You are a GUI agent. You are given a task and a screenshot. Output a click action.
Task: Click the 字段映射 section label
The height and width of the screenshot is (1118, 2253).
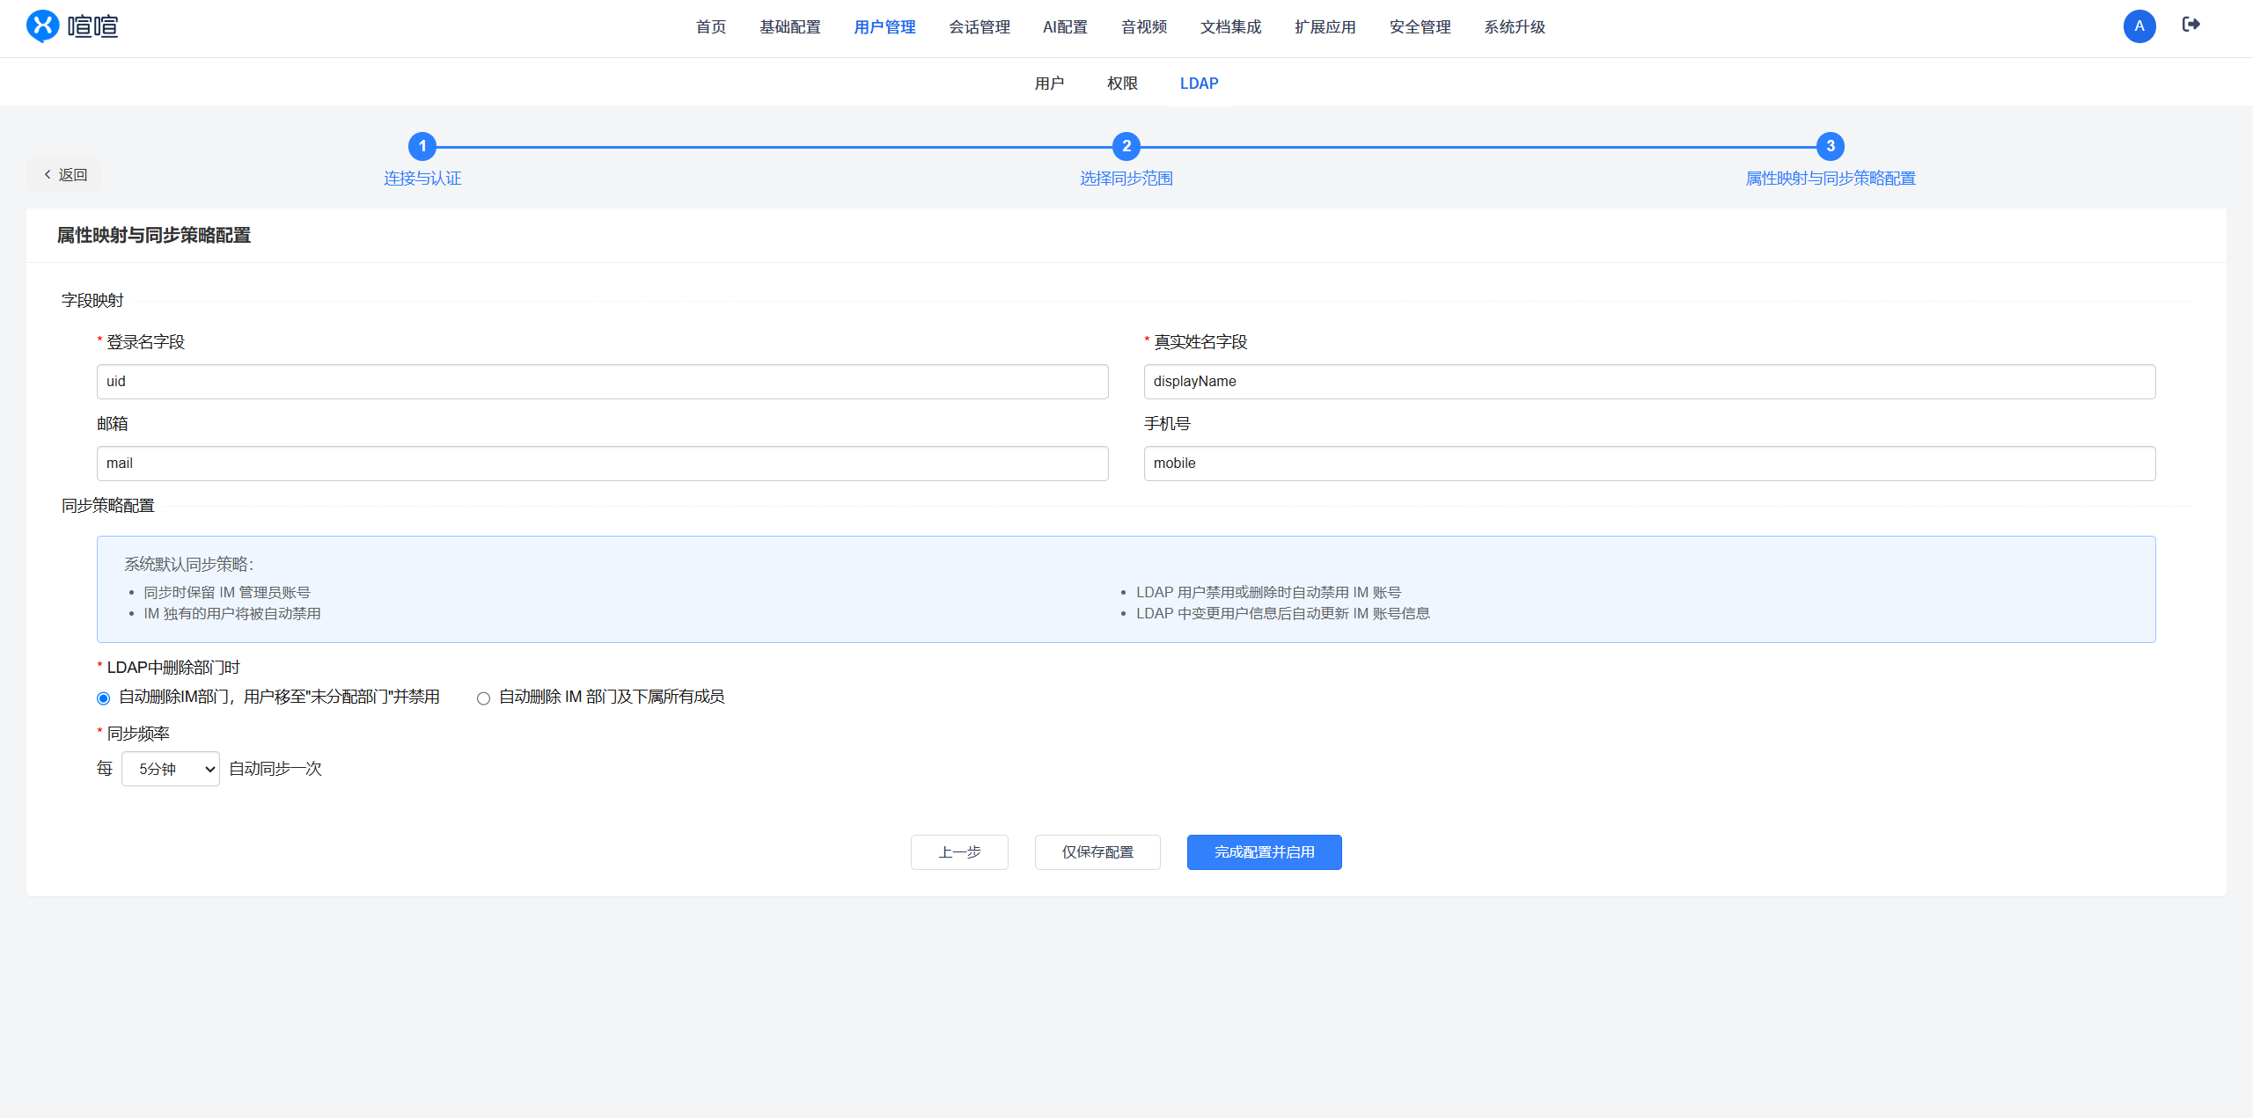[x=92, y=301]
